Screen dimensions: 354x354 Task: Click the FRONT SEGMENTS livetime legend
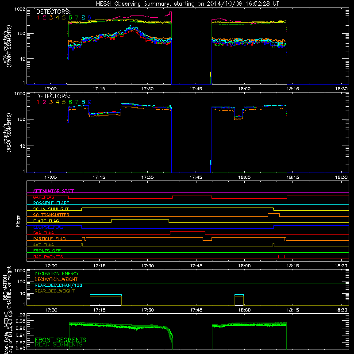coord(61,340)
